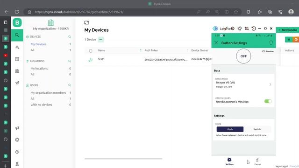Open the Design tab at phone bottom
The width and height of the screenshot is (299, 168).
(x=257, y=161)
